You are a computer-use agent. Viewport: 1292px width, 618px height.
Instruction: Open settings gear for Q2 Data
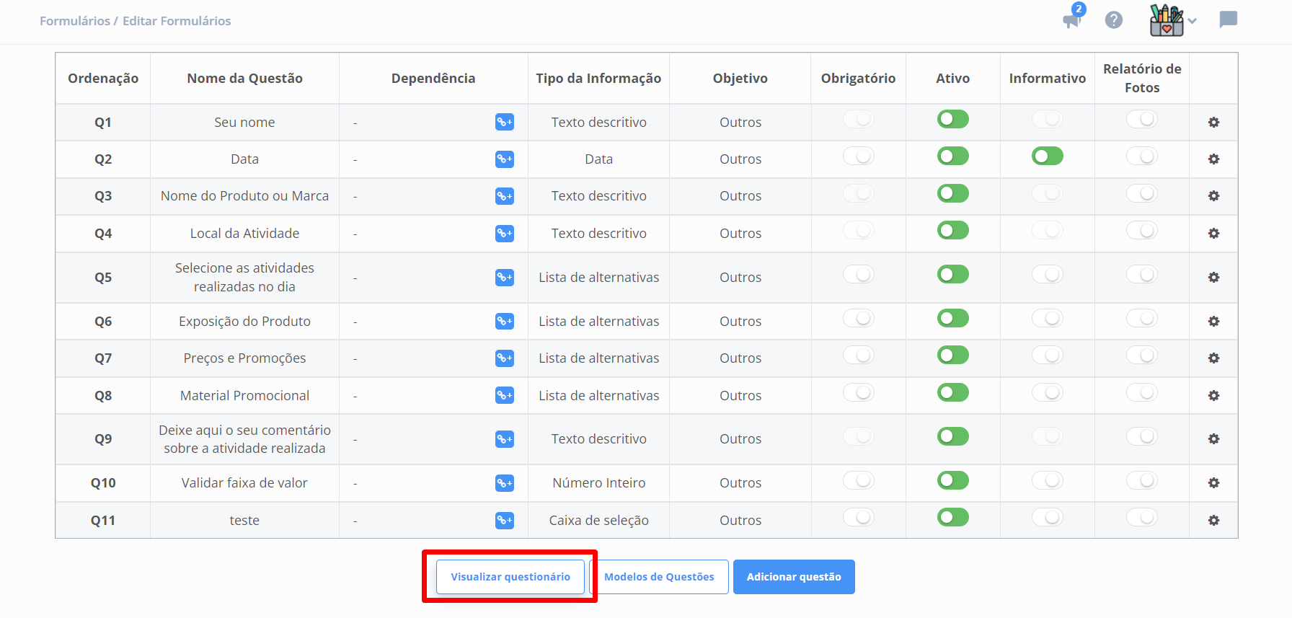1213,159
